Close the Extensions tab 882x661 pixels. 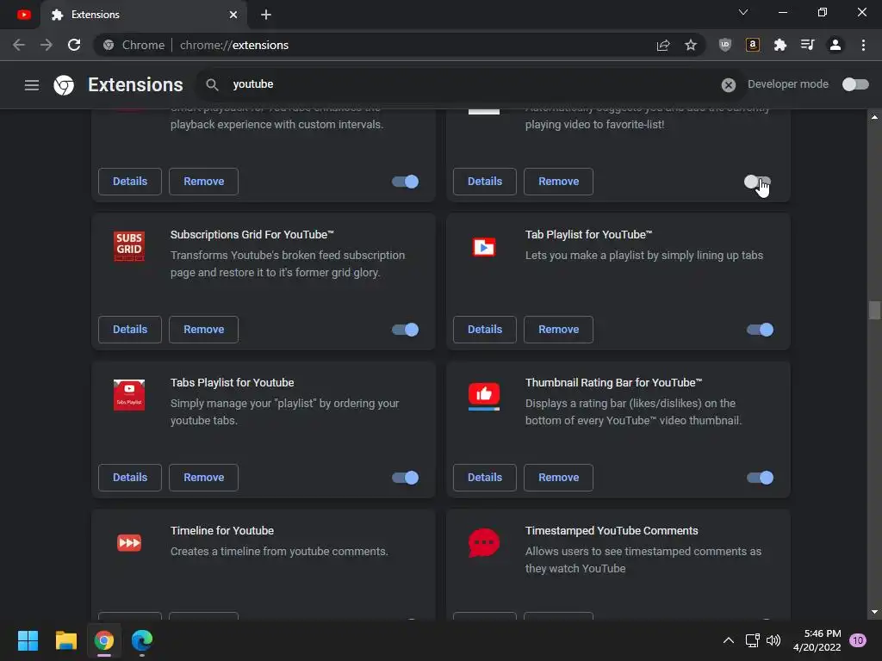coord(233,15)
